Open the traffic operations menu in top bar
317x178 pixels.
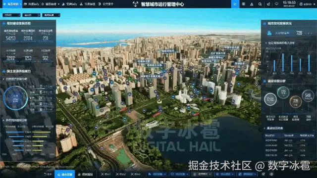click(69, 4)
